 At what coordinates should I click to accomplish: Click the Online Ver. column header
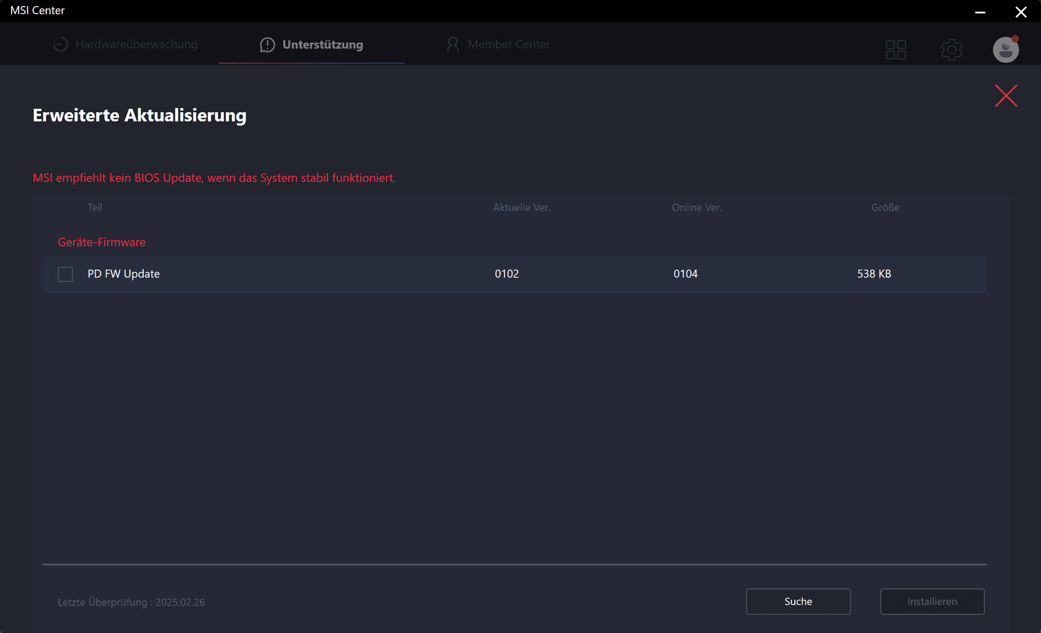tap(697, 207)
